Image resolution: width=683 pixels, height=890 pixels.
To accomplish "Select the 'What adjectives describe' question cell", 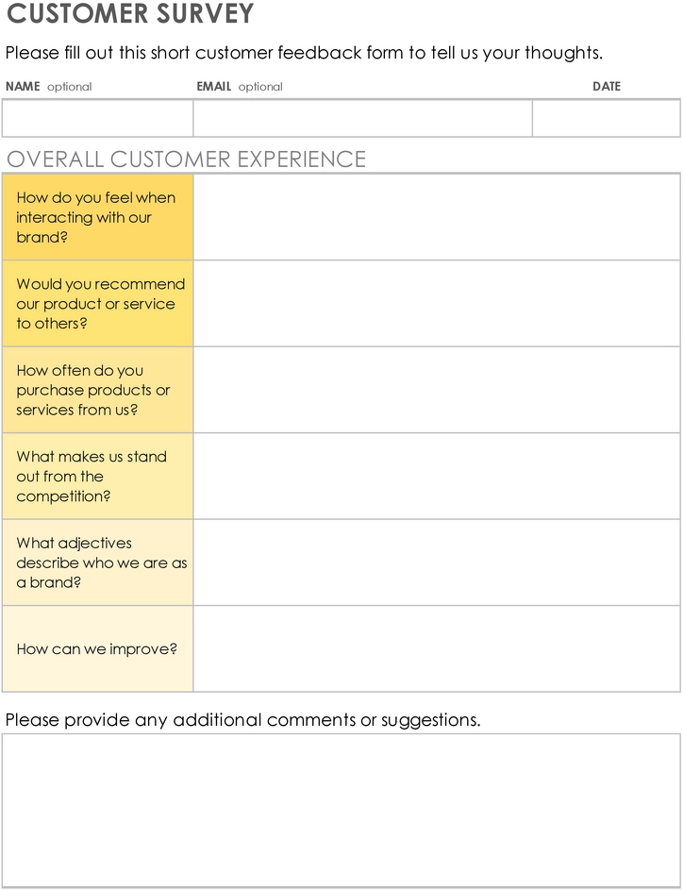I will (x=97, y=562).
